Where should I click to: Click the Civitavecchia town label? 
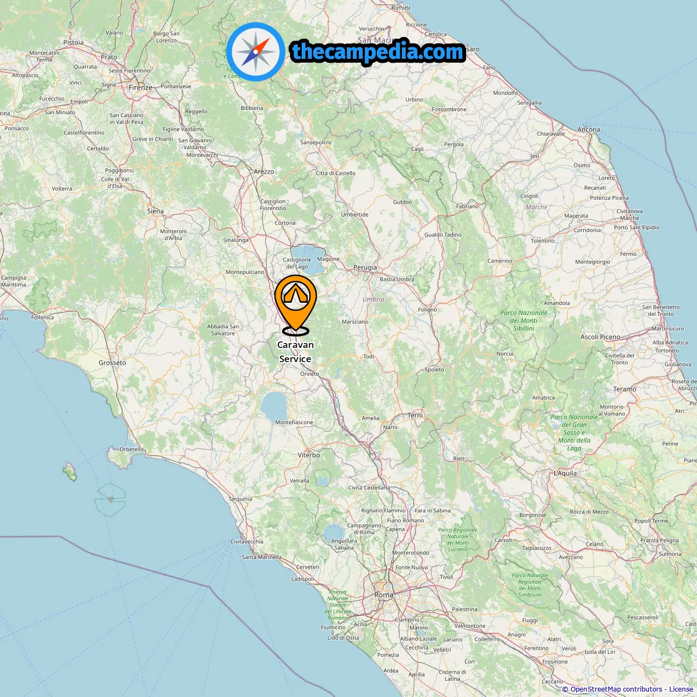(x=247, y=542)
